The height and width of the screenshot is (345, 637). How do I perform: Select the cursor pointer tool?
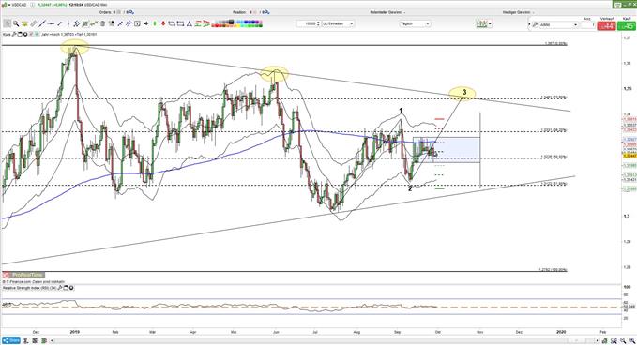(7, 23)
